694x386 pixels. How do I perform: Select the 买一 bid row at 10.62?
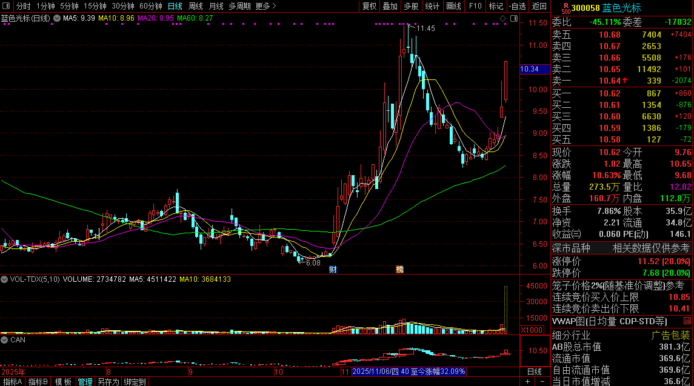[x=622, y=93]
